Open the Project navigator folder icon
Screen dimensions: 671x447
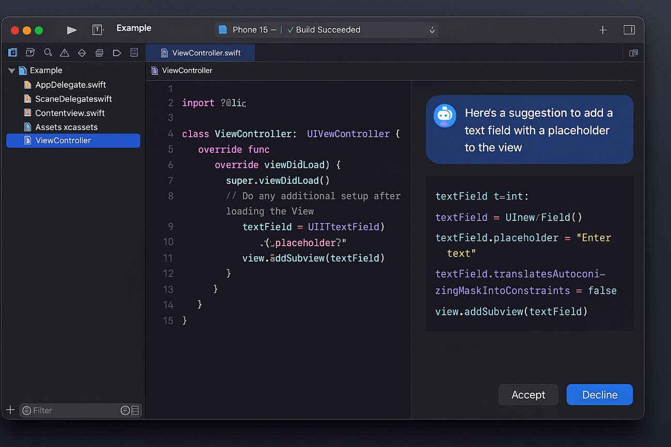pos(12,53)
